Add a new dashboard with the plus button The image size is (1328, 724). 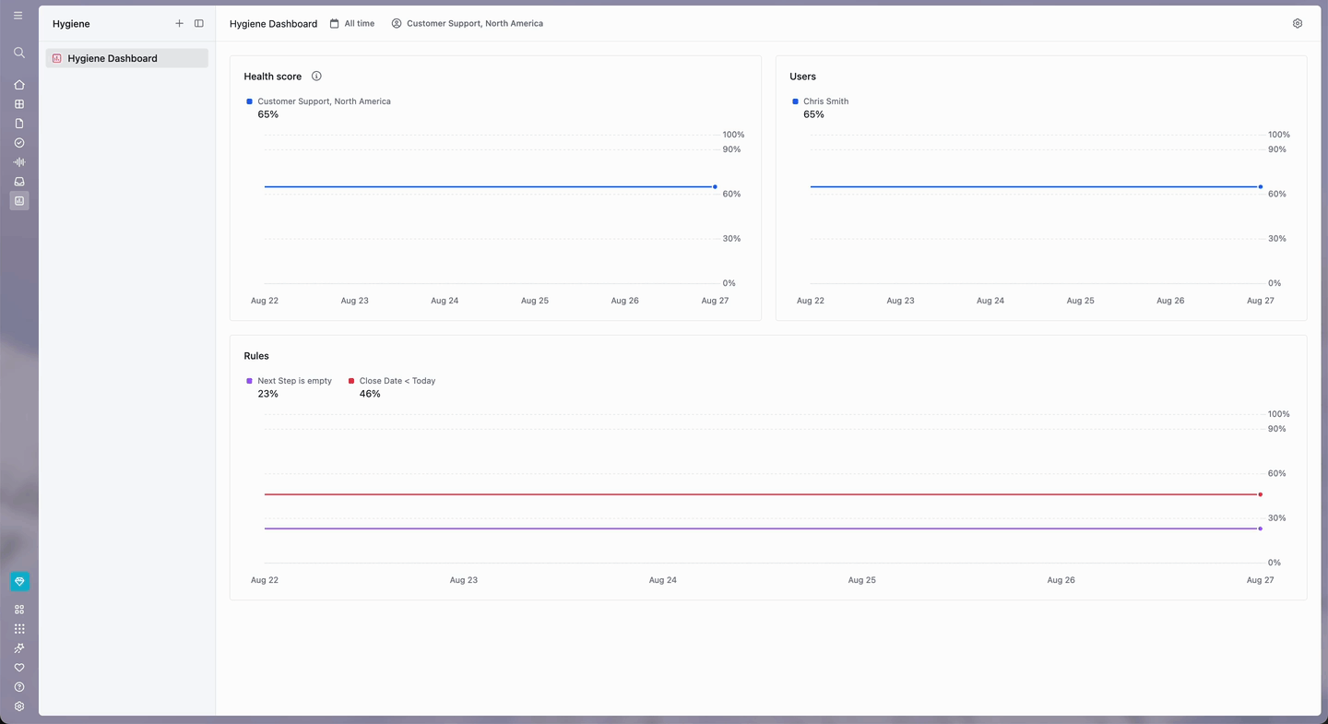pos(180,24)
